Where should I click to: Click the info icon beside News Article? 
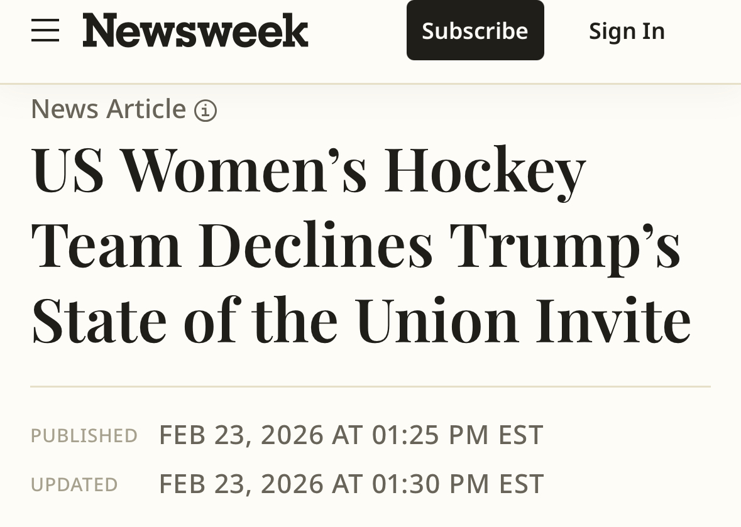pyautogui.click(x=206, y=111)
